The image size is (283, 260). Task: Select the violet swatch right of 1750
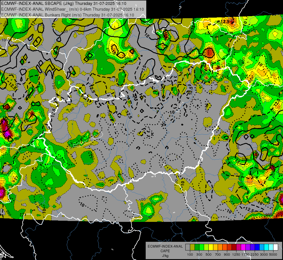(x=248, y=247)
